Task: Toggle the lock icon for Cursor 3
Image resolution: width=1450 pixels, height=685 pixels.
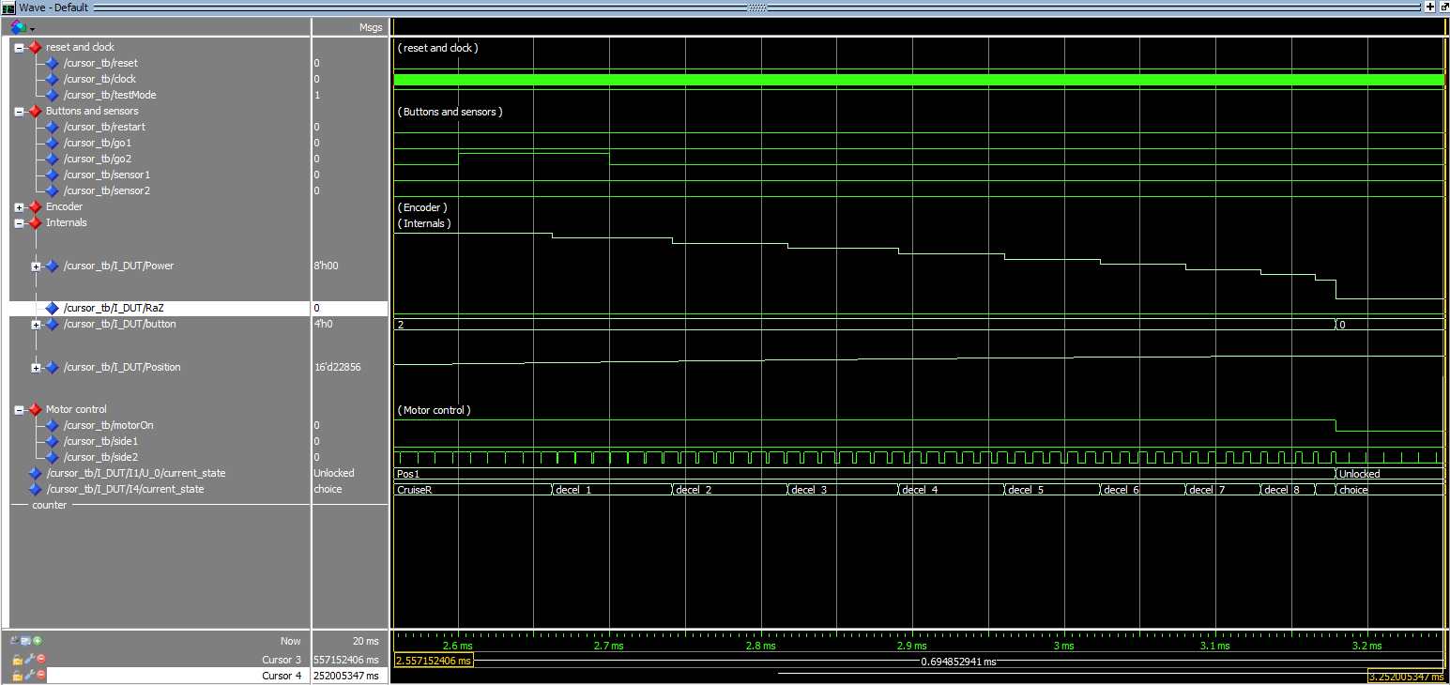Action: coord(17,660)
